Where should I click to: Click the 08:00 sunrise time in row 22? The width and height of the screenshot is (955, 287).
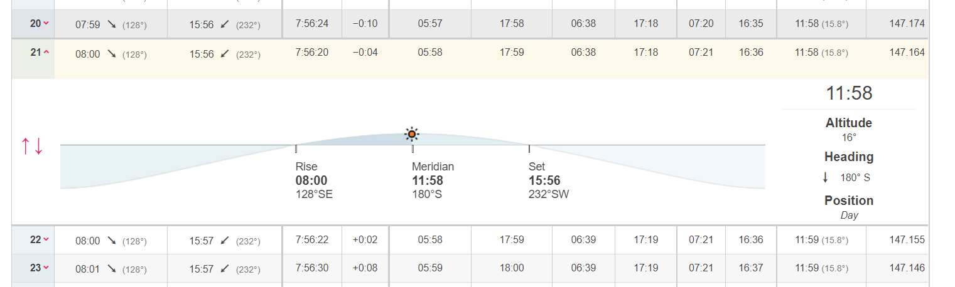(x=87, y=241)
